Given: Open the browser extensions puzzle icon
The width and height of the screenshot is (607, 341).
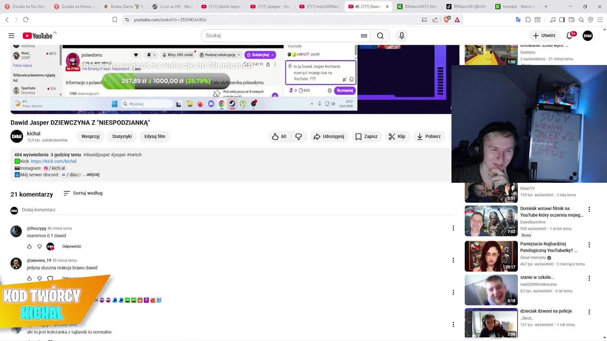Looking at the screenshot, I should pos(527,19).
